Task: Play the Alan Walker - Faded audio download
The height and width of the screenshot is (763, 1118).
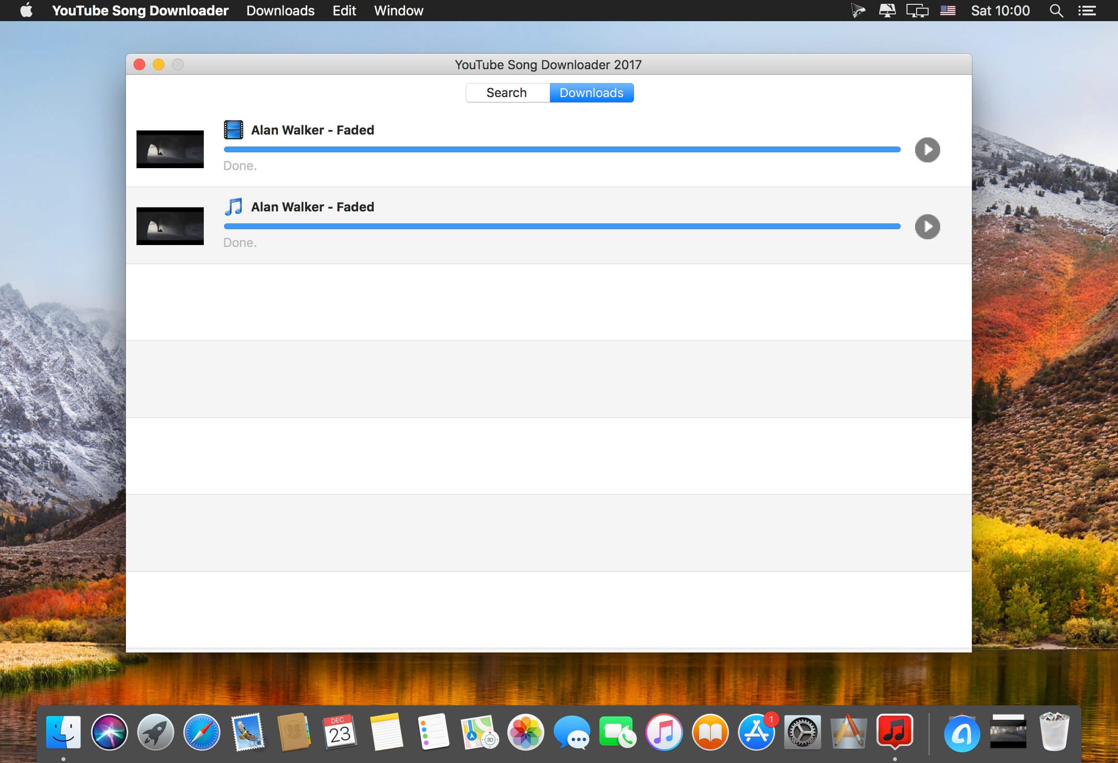Action: 927,227
